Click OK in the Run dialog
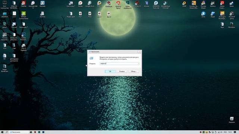Image resolution: width=239 pixels, height=134 pixels. [110, 71]
